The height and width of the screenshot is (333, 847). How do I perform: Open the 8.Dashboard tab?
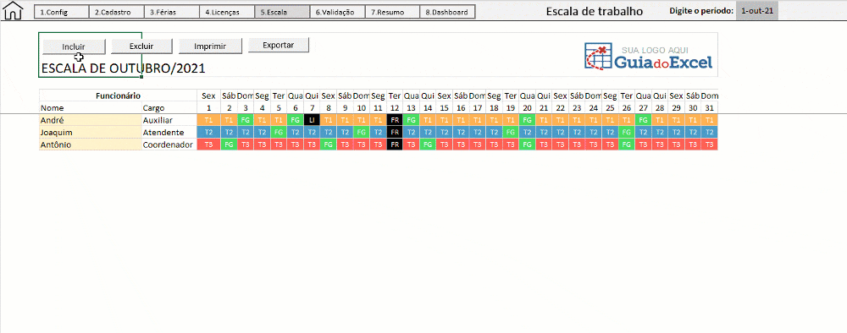click(x=448, y=12)
